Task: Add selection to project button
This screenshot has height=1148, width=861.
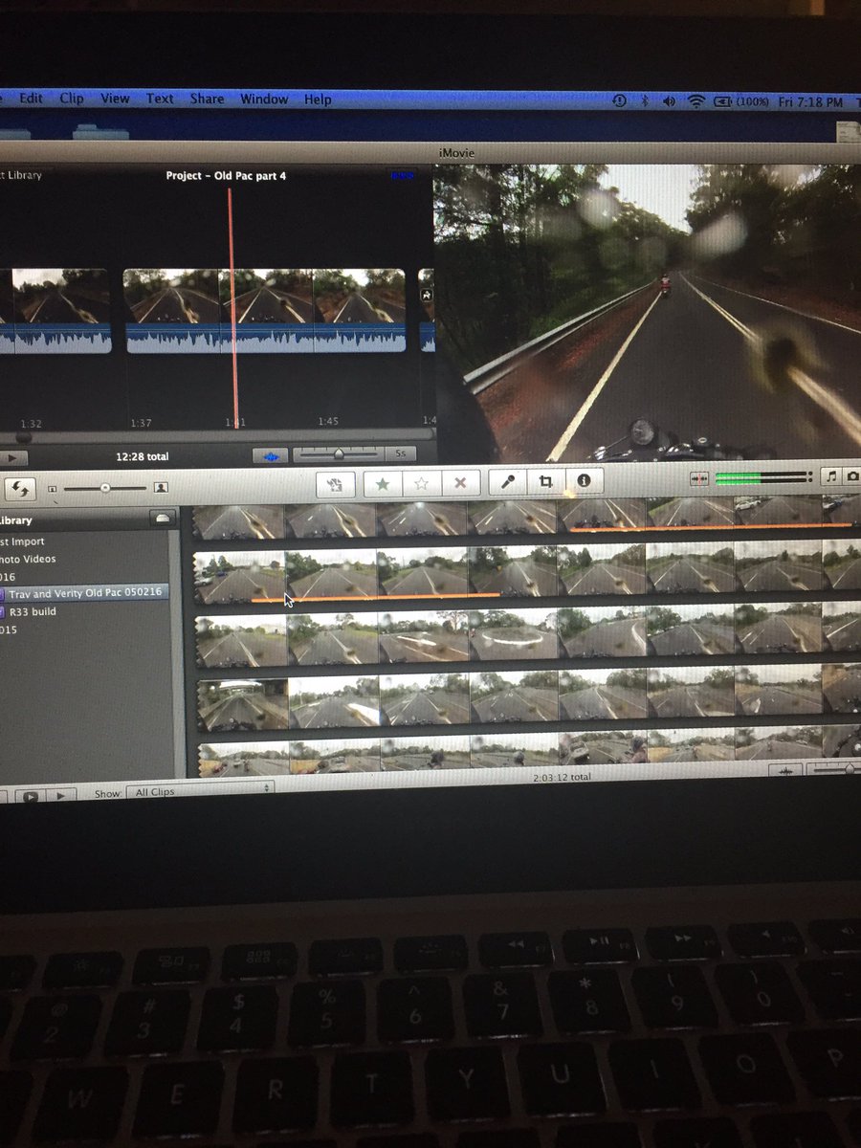Action: [x=336, y=484]
